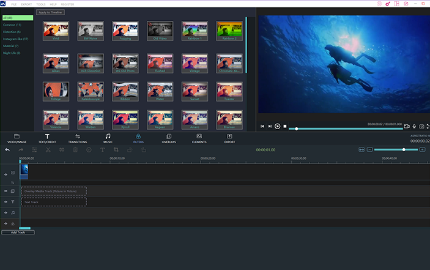Click the detach audio icon next to scissors

(x=62, y=150)
